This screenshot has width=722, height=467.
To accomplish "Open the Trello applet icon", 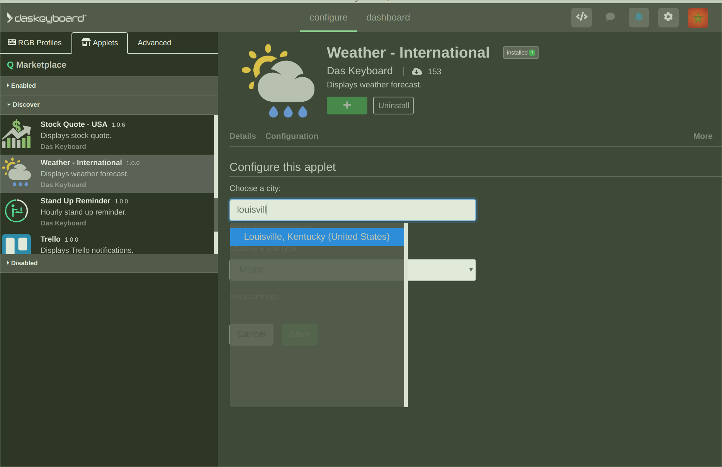I will click(17, 244).
